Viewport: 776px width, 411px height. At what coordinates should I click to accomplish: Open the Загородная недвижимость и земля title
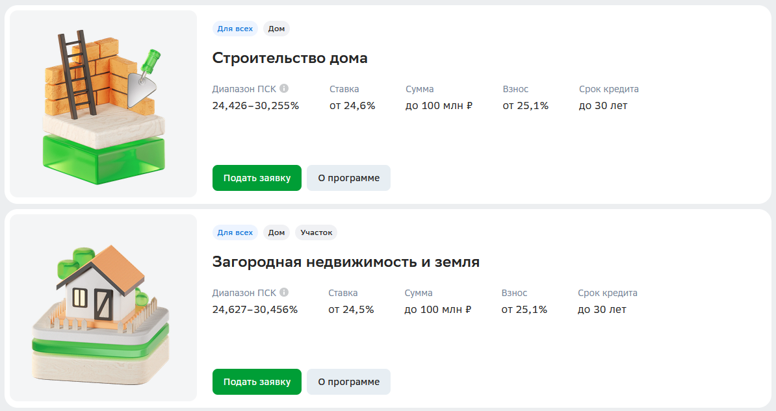click(346, 262)
